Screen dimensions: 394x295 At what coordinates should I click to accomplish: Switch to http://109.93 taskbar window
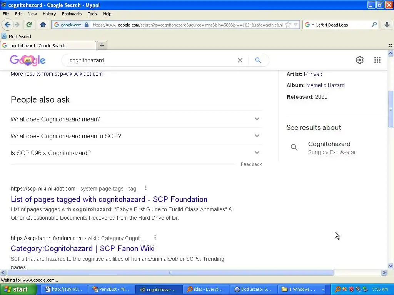pyautogui.click(x=64, y=289)
